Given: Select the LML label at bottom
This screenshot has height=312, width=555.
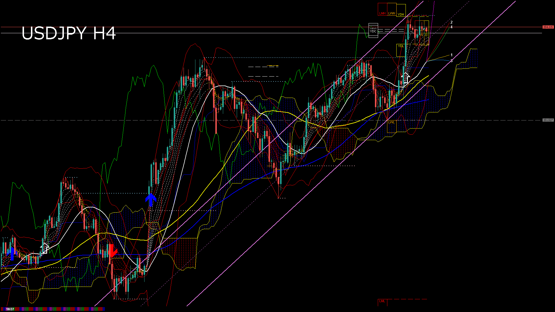Looking at the screenshot, I should tap(382, 301).
